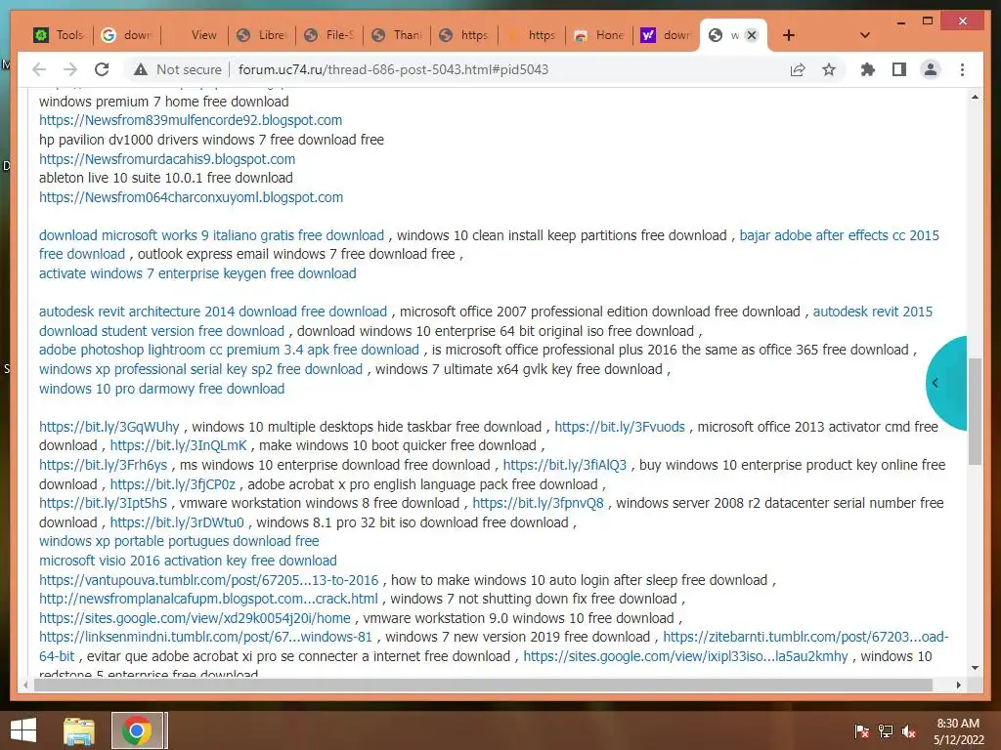
Task: Switch to the View tab
Action: [x=195, y=35]
